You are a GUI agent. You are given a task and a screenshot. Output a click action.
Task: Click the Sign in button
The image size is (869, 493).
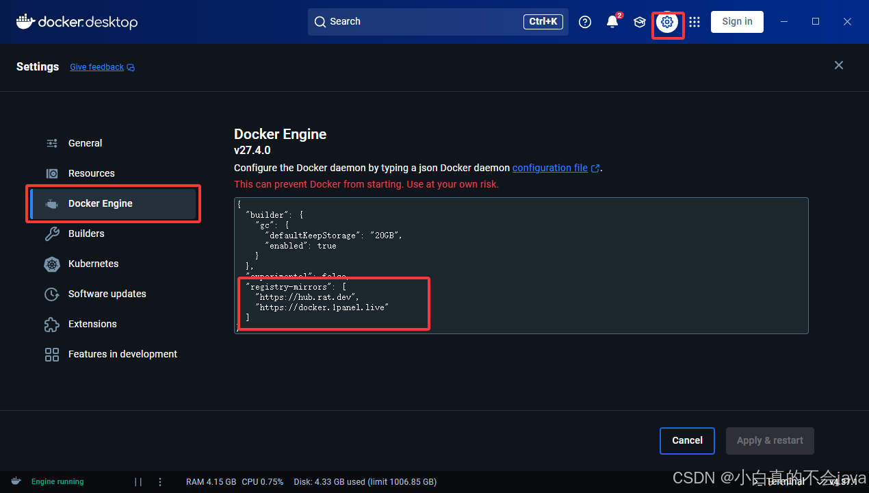click(737, 22)
